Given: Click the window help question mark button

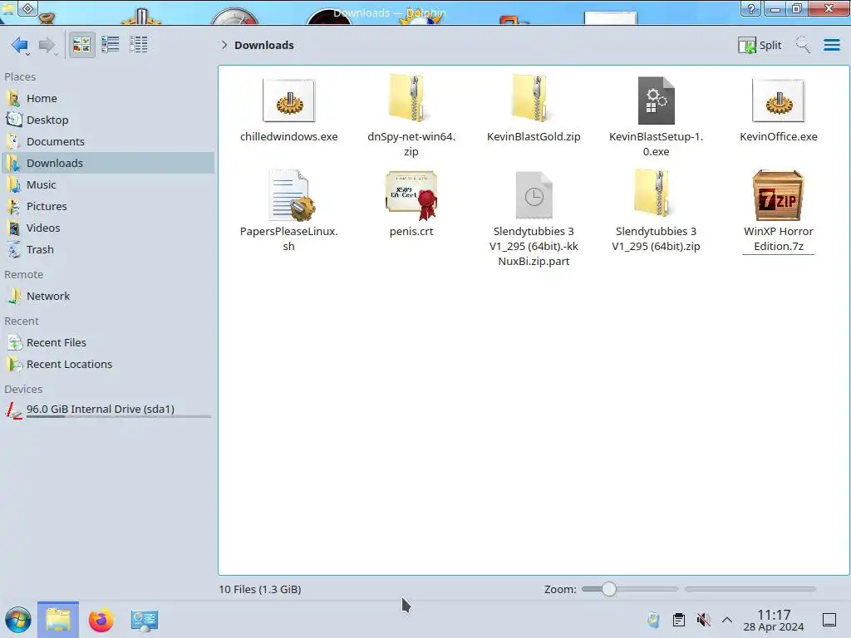Looking at the screenshot, I should tap(751, 8).
